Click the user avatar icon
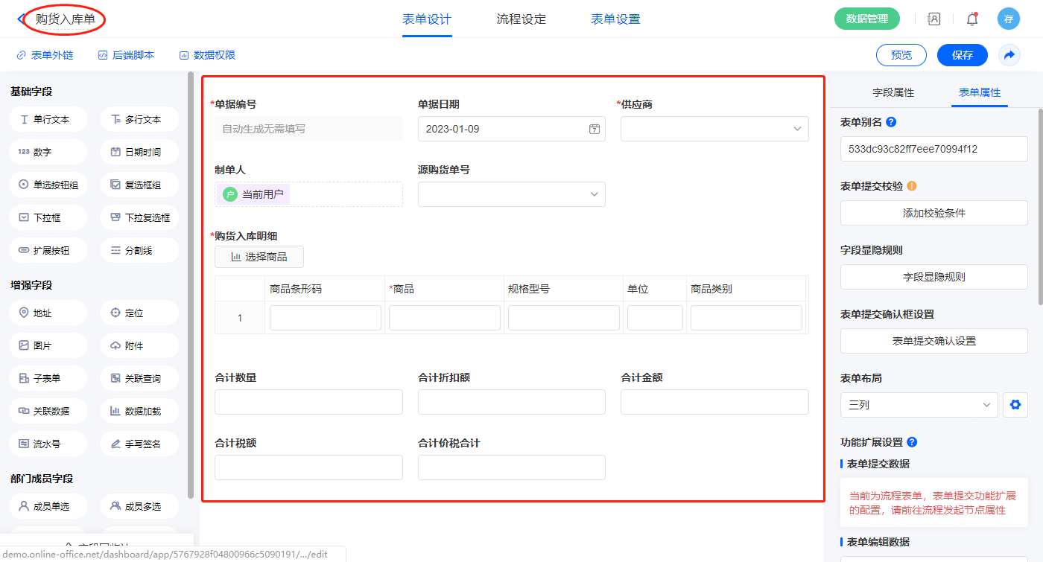The image size is (1043, 562). [1008, 19]
